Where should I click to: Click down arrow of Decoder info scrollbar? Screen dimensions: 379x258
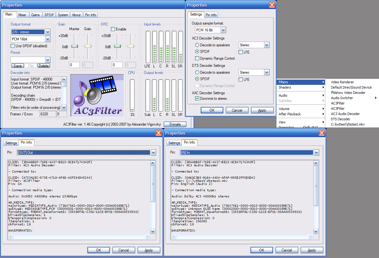64,108
